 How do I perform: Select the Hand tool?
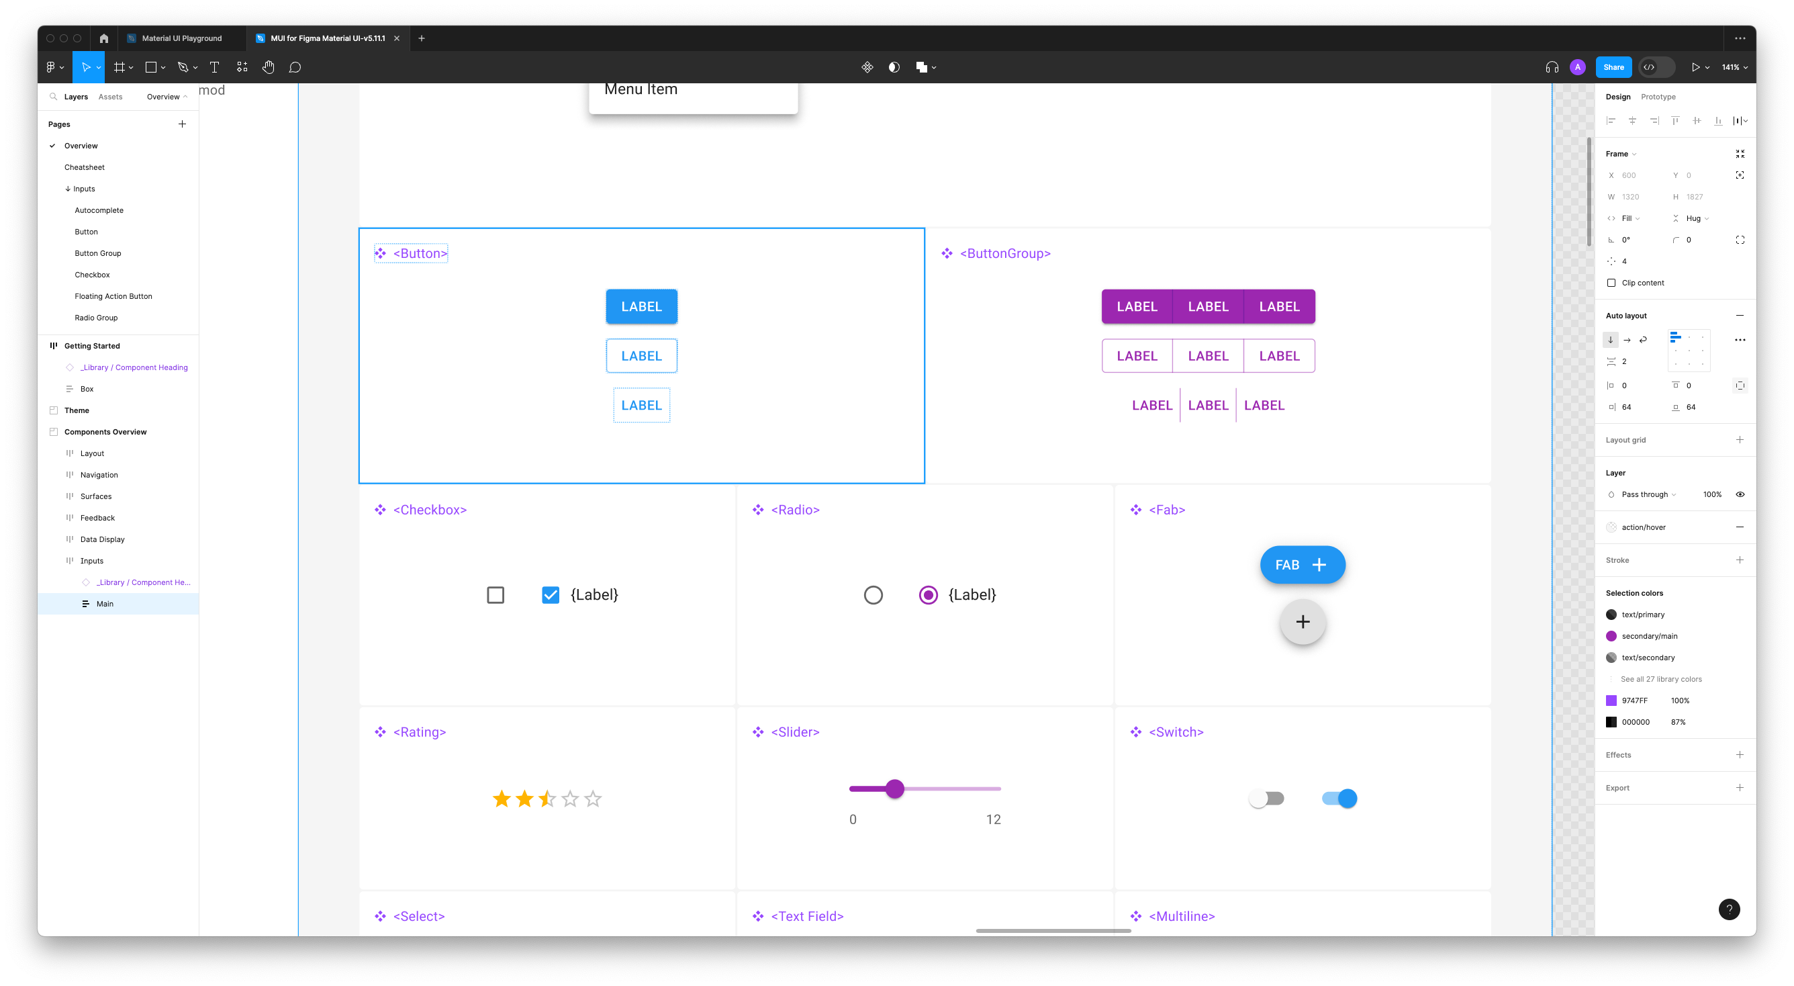(x=268, y=67)
